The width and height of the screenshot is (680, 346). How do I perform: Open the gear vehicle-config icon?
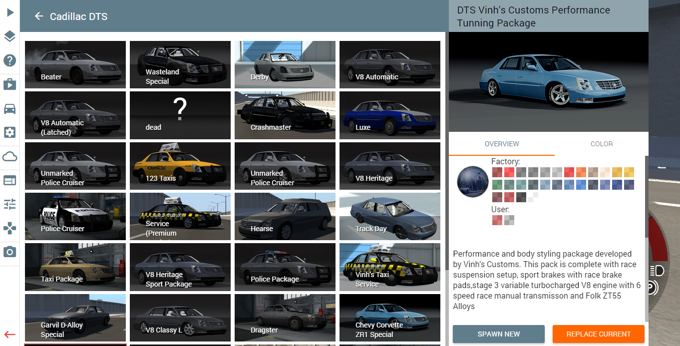pyautogui.click(x=9, y=132)
